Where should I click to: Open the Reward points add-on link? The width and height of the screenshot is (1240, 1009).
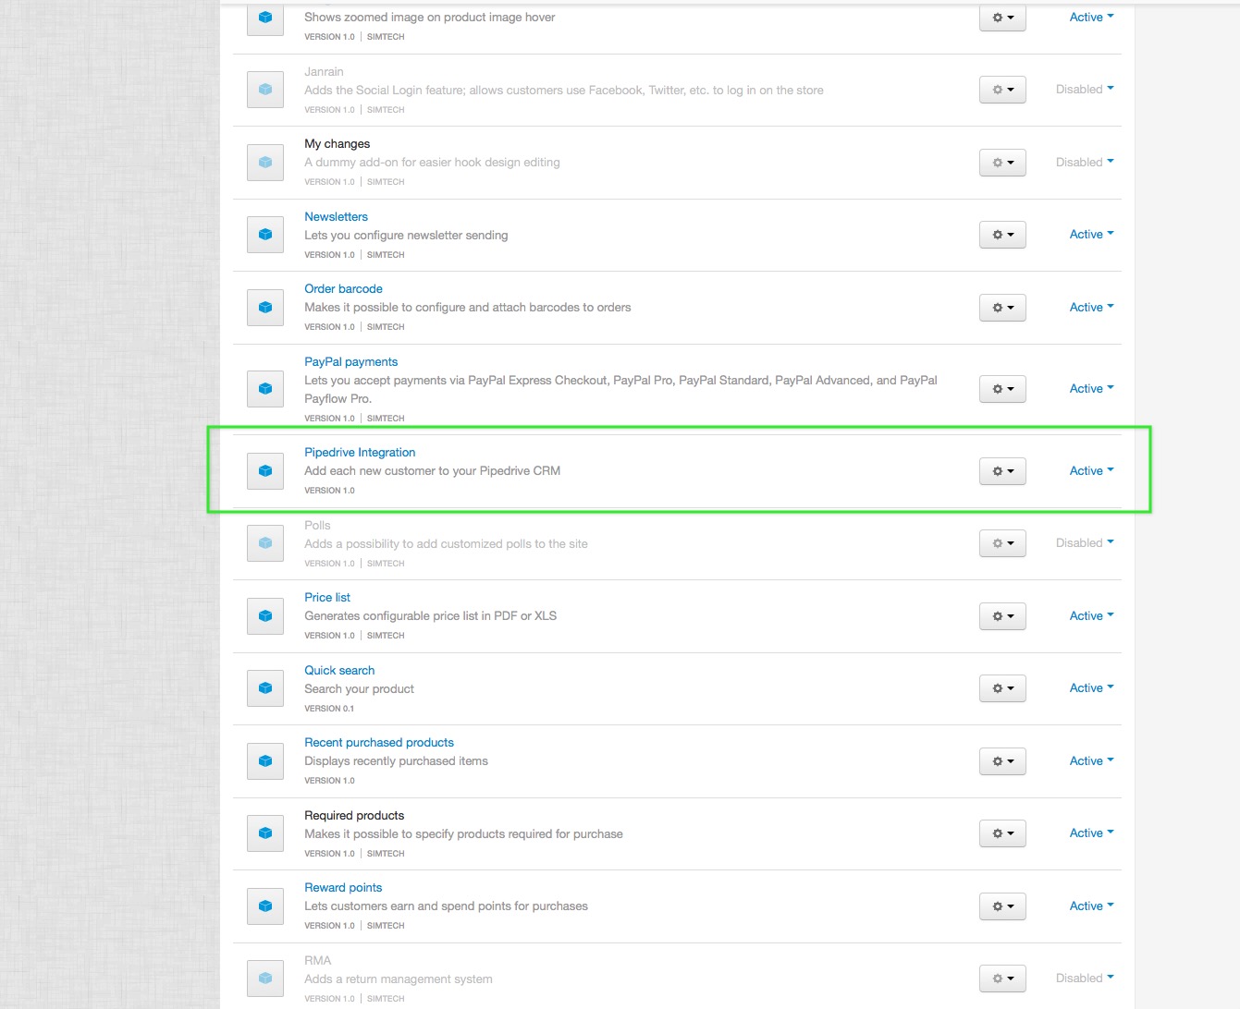click(343, 887)
